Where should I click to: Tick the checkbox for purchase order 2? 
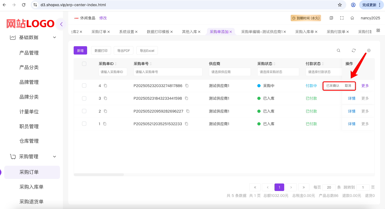(x=84, y=111)
